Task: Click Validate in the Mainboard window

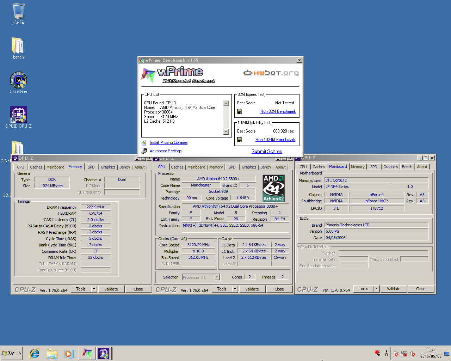Action: pos(394,289)
